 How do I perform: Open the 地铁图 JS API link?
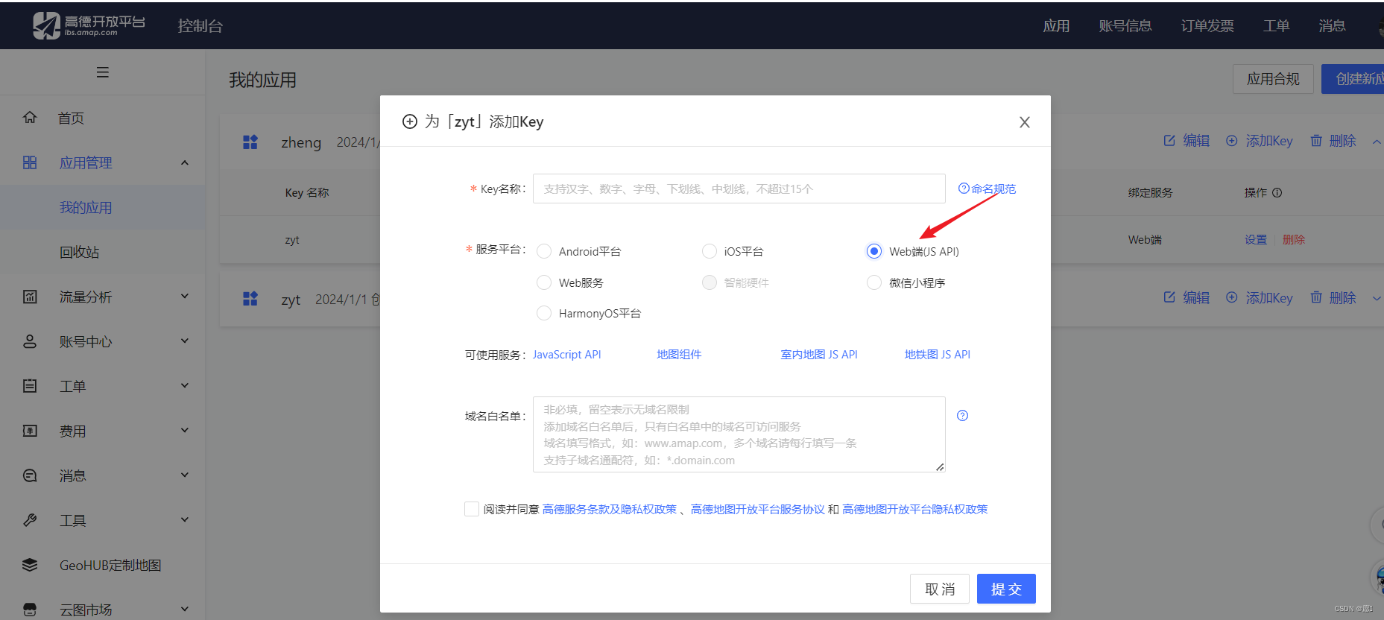(x=938, y=355)
